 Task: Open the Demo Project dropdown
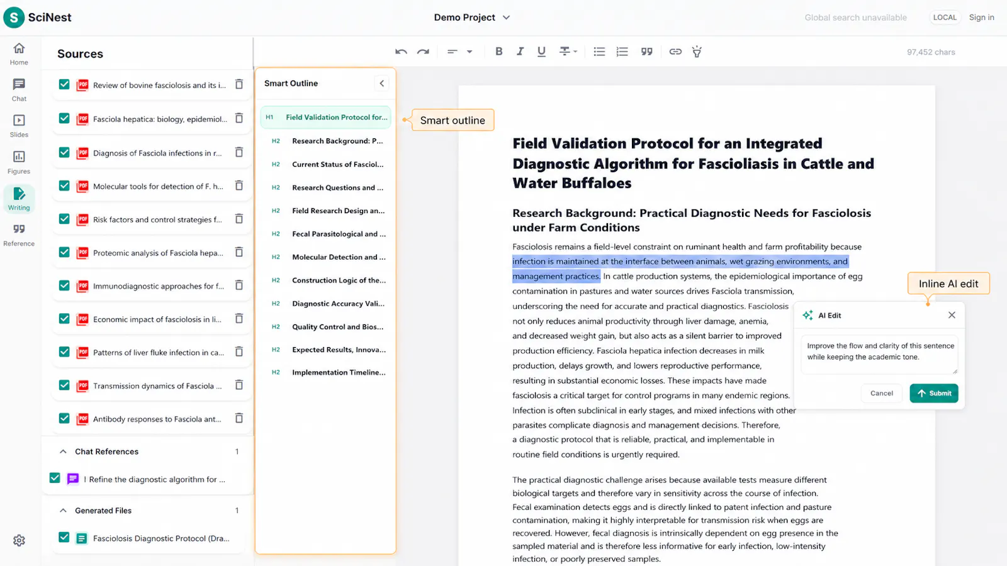(x=472, y=18)
